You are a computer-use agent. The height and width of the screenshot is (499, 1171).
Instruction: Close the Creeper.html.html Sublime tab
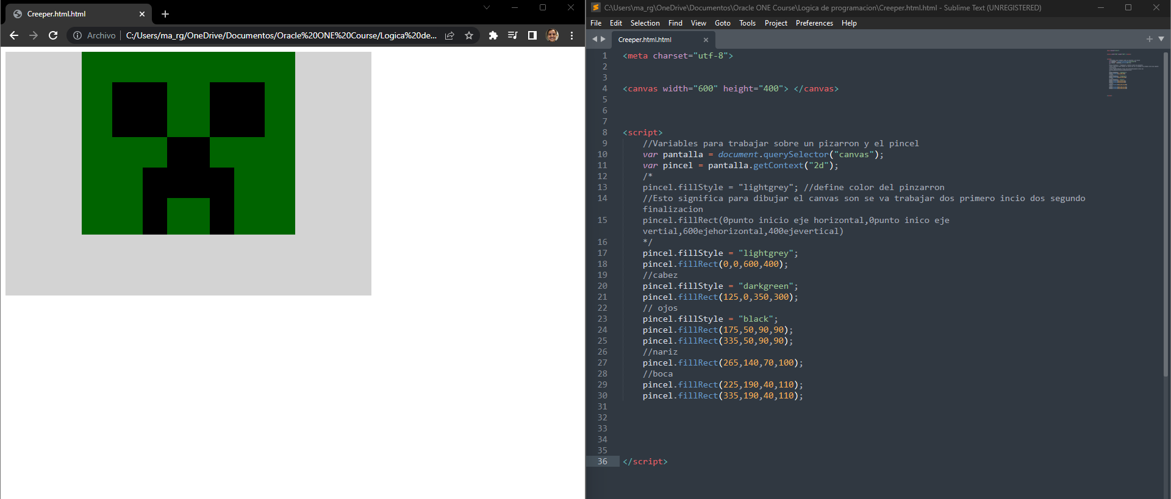point(706,40)
